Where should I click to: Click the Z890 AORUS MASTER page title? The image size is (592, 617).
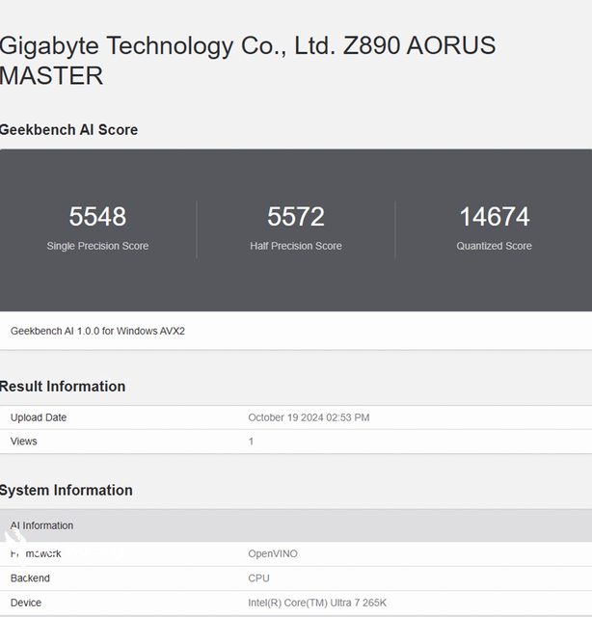point(247,60)
